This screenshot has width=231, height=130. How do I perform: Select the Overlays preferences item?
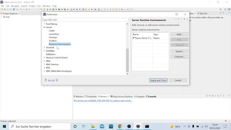coord(53,38)
